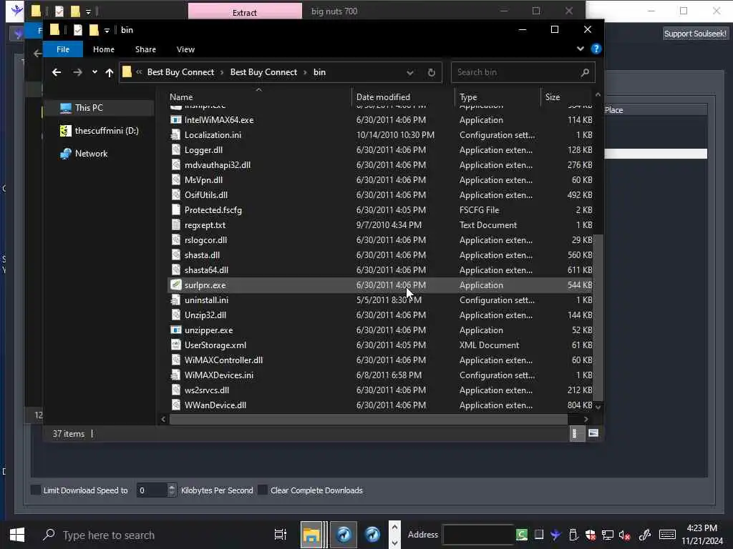This screenshot has width=733, height=549.
Task: Click the green Camtasia tray icon
Action: pos(522,535)
